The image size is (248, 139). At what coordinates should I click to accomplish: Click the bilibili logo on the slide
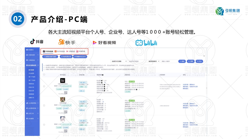[x=146, y=43]
